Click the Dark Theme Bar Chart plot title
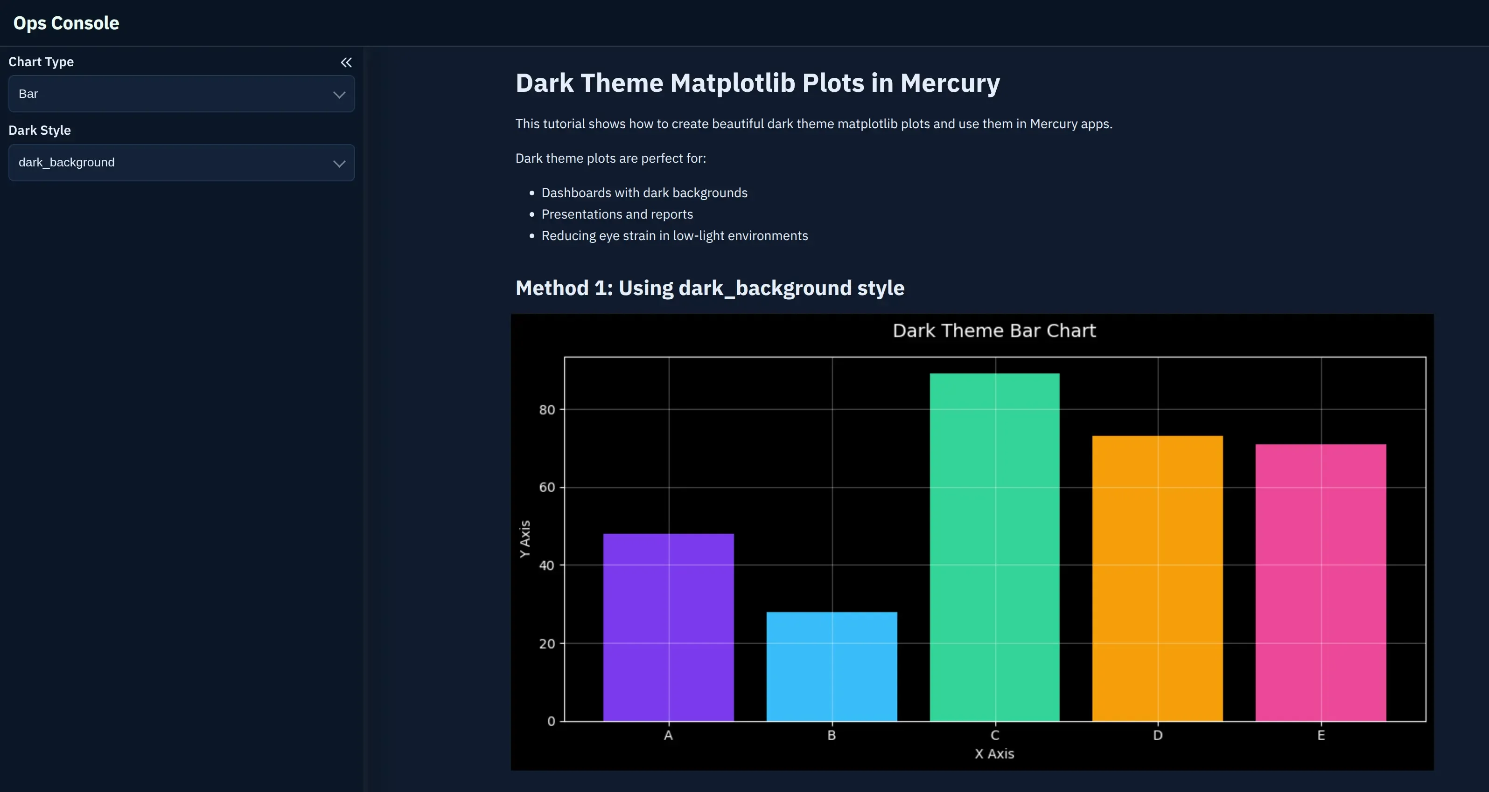The image size is (1489, 792). tap(994, 331)
